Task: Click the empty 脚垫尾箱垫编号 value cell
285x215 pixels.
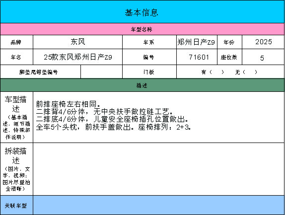Action: click(101, 72)
